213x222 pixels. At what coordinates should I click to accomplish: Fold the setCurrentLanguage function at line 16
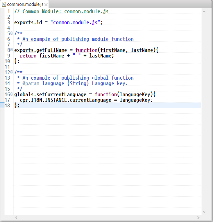[x=12, y=95]
